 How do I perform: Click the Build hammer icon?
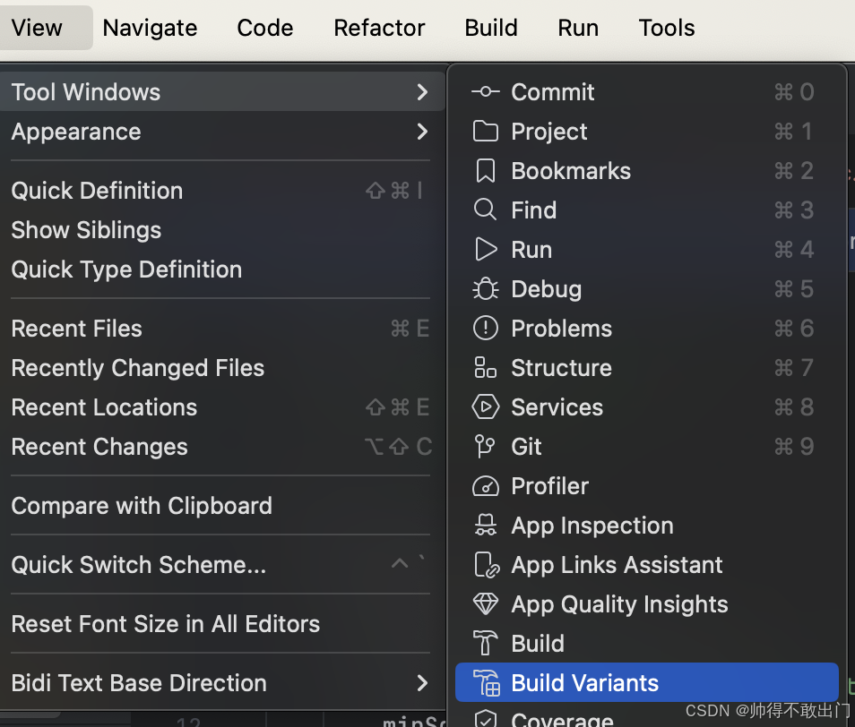pos(485,644)
